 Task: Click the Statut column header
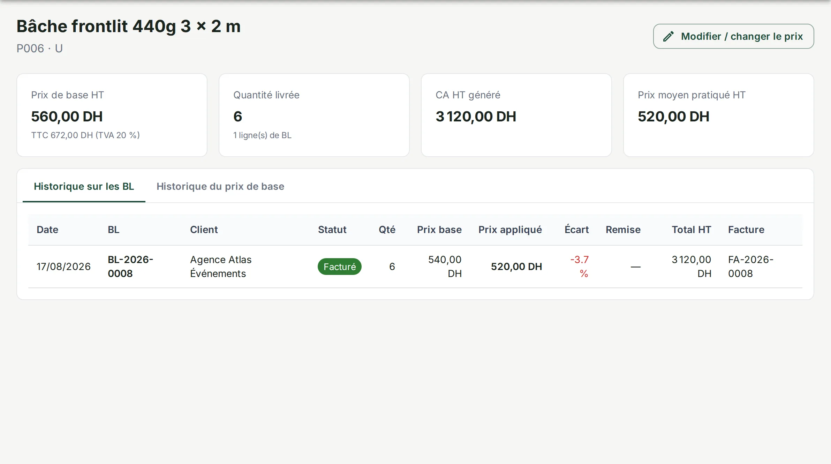click(x=332, y=230)
